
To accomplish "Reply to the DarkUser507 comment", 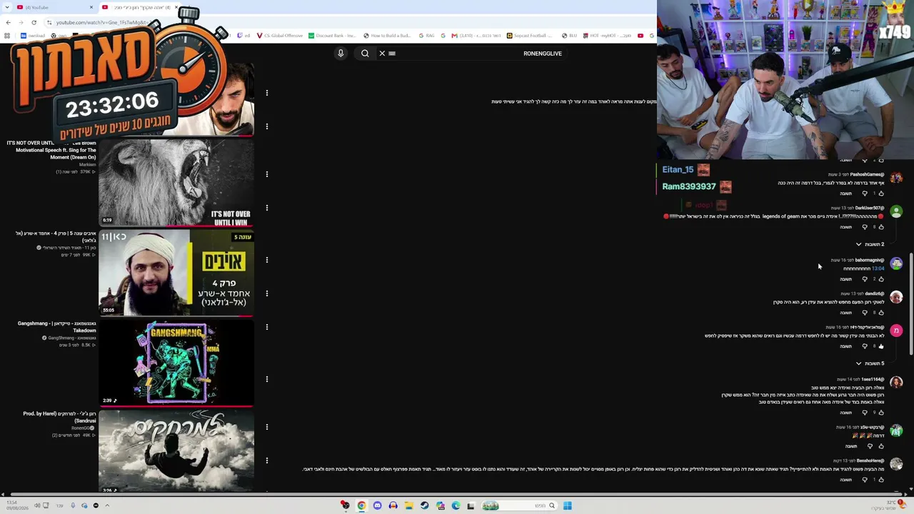I will tap(846, 227).
